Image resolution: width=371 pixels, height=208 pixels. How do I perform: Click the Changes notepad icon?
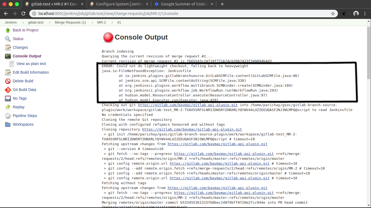(8, 47)
